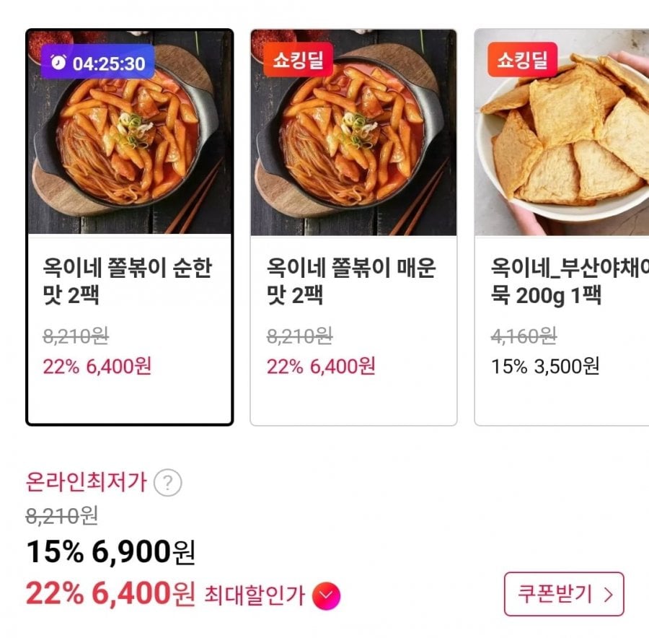The height and width of the screenshot is (638, 649).
Task: Select the 쇼킹딜 badge on 매운맛 card
Action: pos(298,60)
